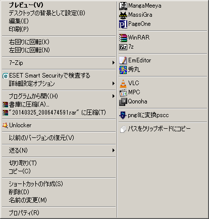
Task: Choose the Qonoha player icon
Action: pyautogui.click(x=123, y=102)
